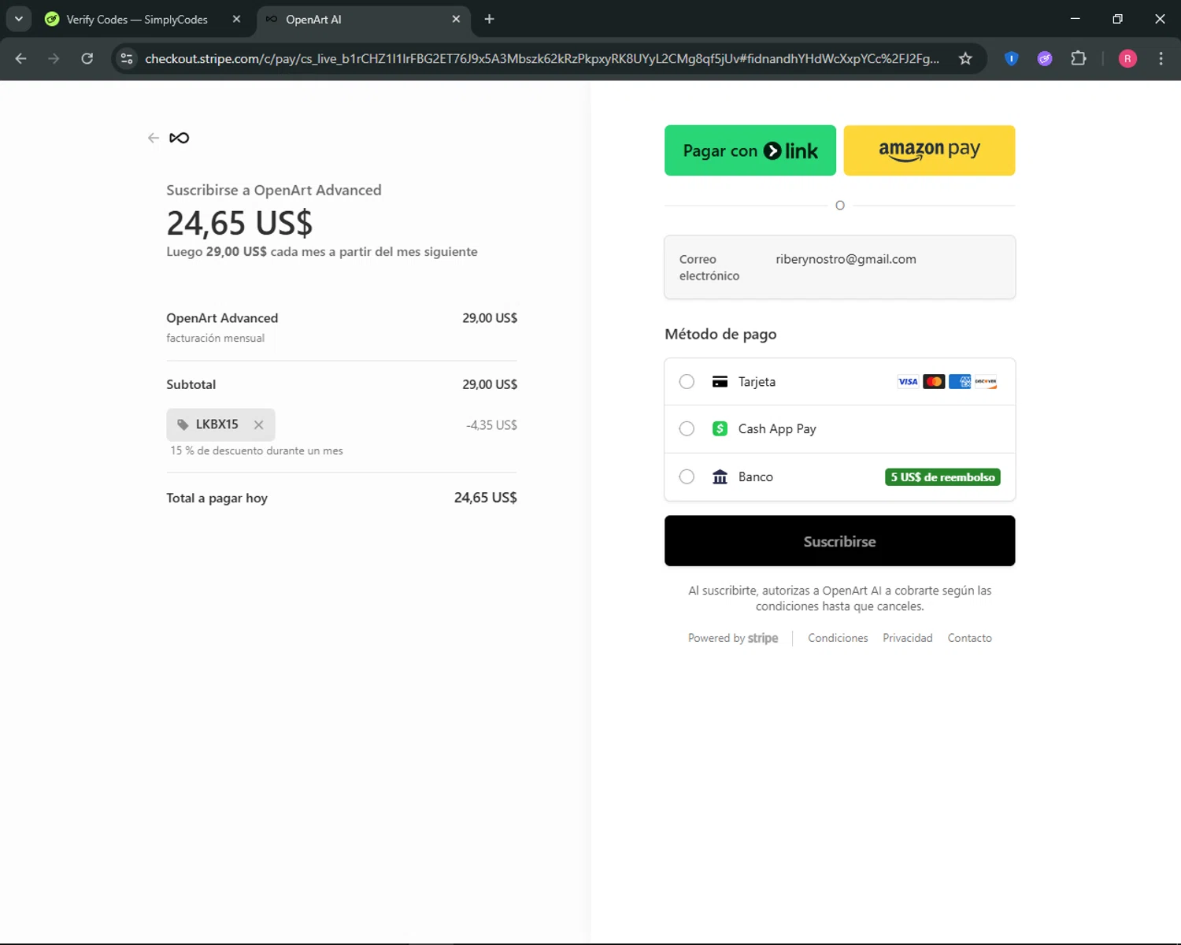The height and width of the screenshot is (945, 1181).
Task: Click the LKBX15 coupon tag icon
Action: click(183, 424)
